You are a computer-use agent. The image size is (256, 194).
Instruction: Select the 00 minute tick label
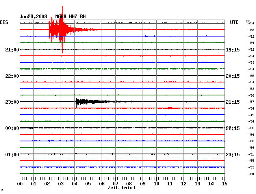click(20, 184)
